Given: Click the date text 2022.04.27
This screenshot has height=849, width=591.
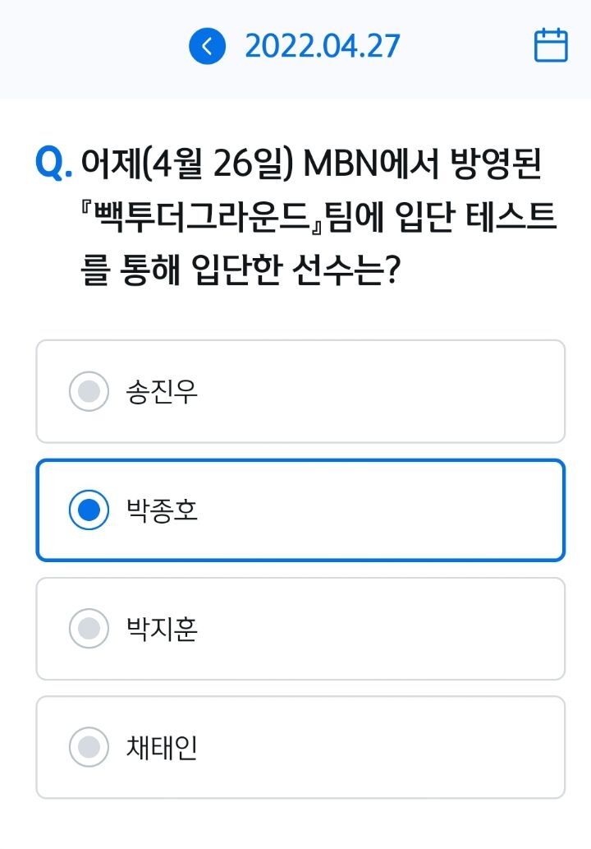Looking at the screenshot, I should pos(322,46).
